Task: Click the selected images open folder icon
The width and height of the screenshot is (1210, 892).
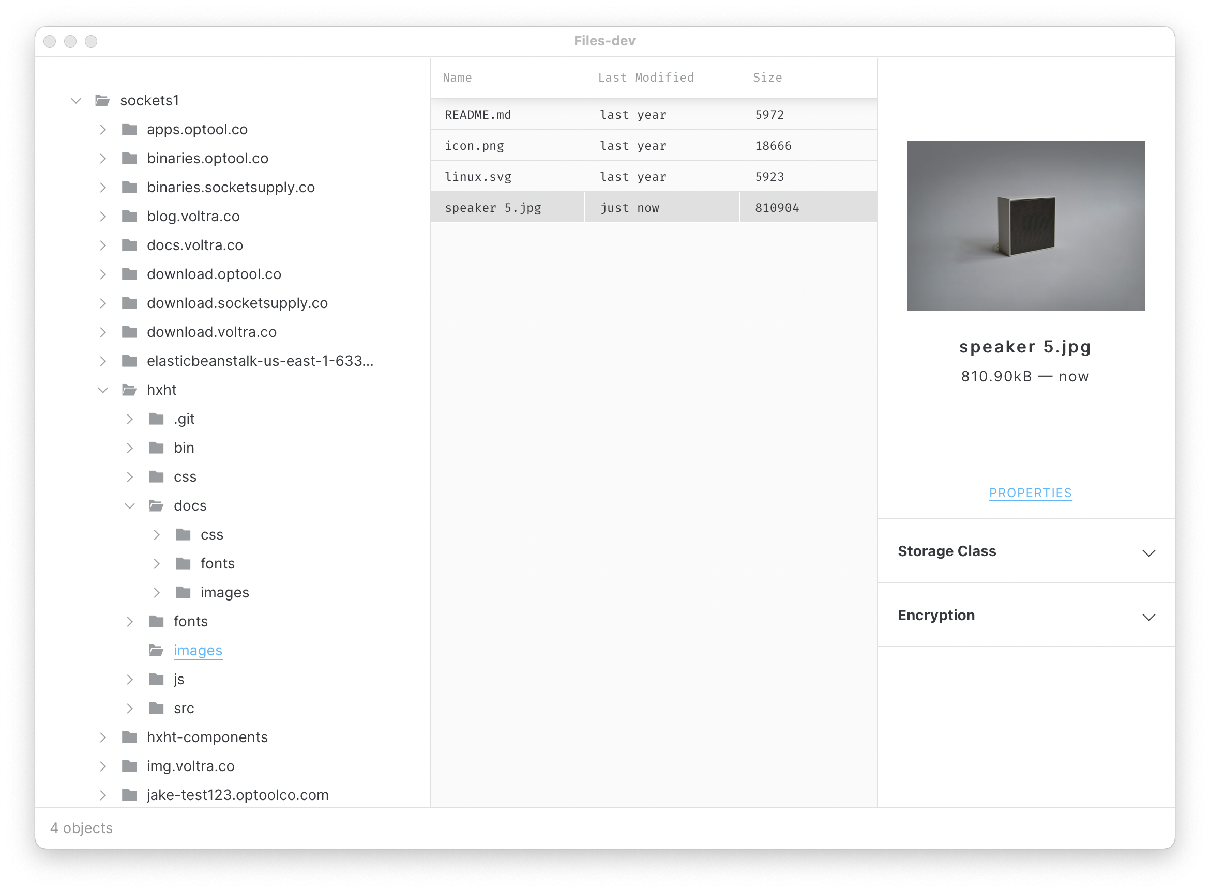Action: pyautogui.click(x=157, y=651)
